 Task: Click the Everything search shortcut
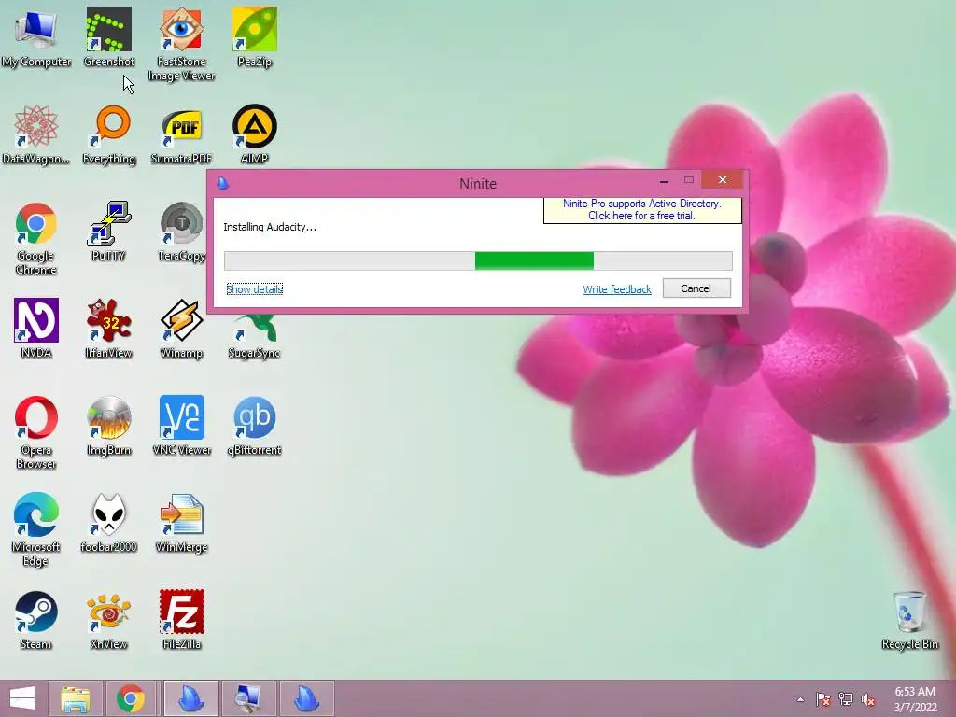point(108,135)
